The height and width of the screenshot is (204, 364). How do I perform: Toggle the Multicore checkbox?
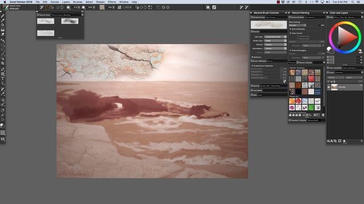coord(253,57)
